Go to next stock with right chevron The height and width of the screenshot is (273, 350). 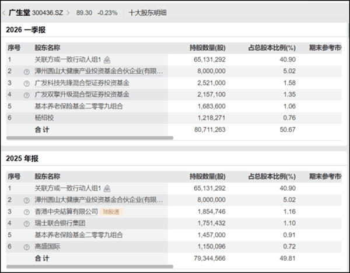[x=68, y=13]
